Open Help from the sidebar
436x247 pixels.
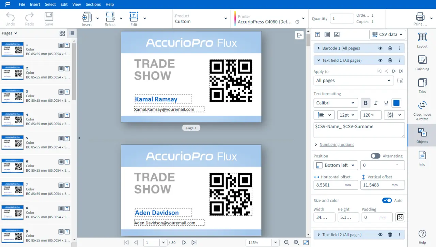click(x=422, y=237)
